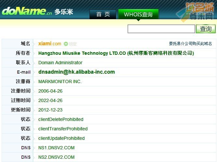Click the 联系人 row label

click(23, 63)
